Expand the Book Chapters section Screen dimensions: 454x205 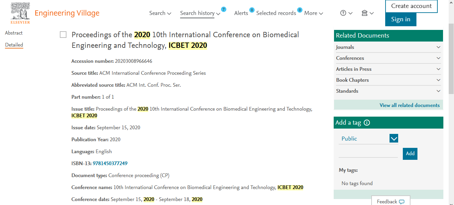pos(389,80)
